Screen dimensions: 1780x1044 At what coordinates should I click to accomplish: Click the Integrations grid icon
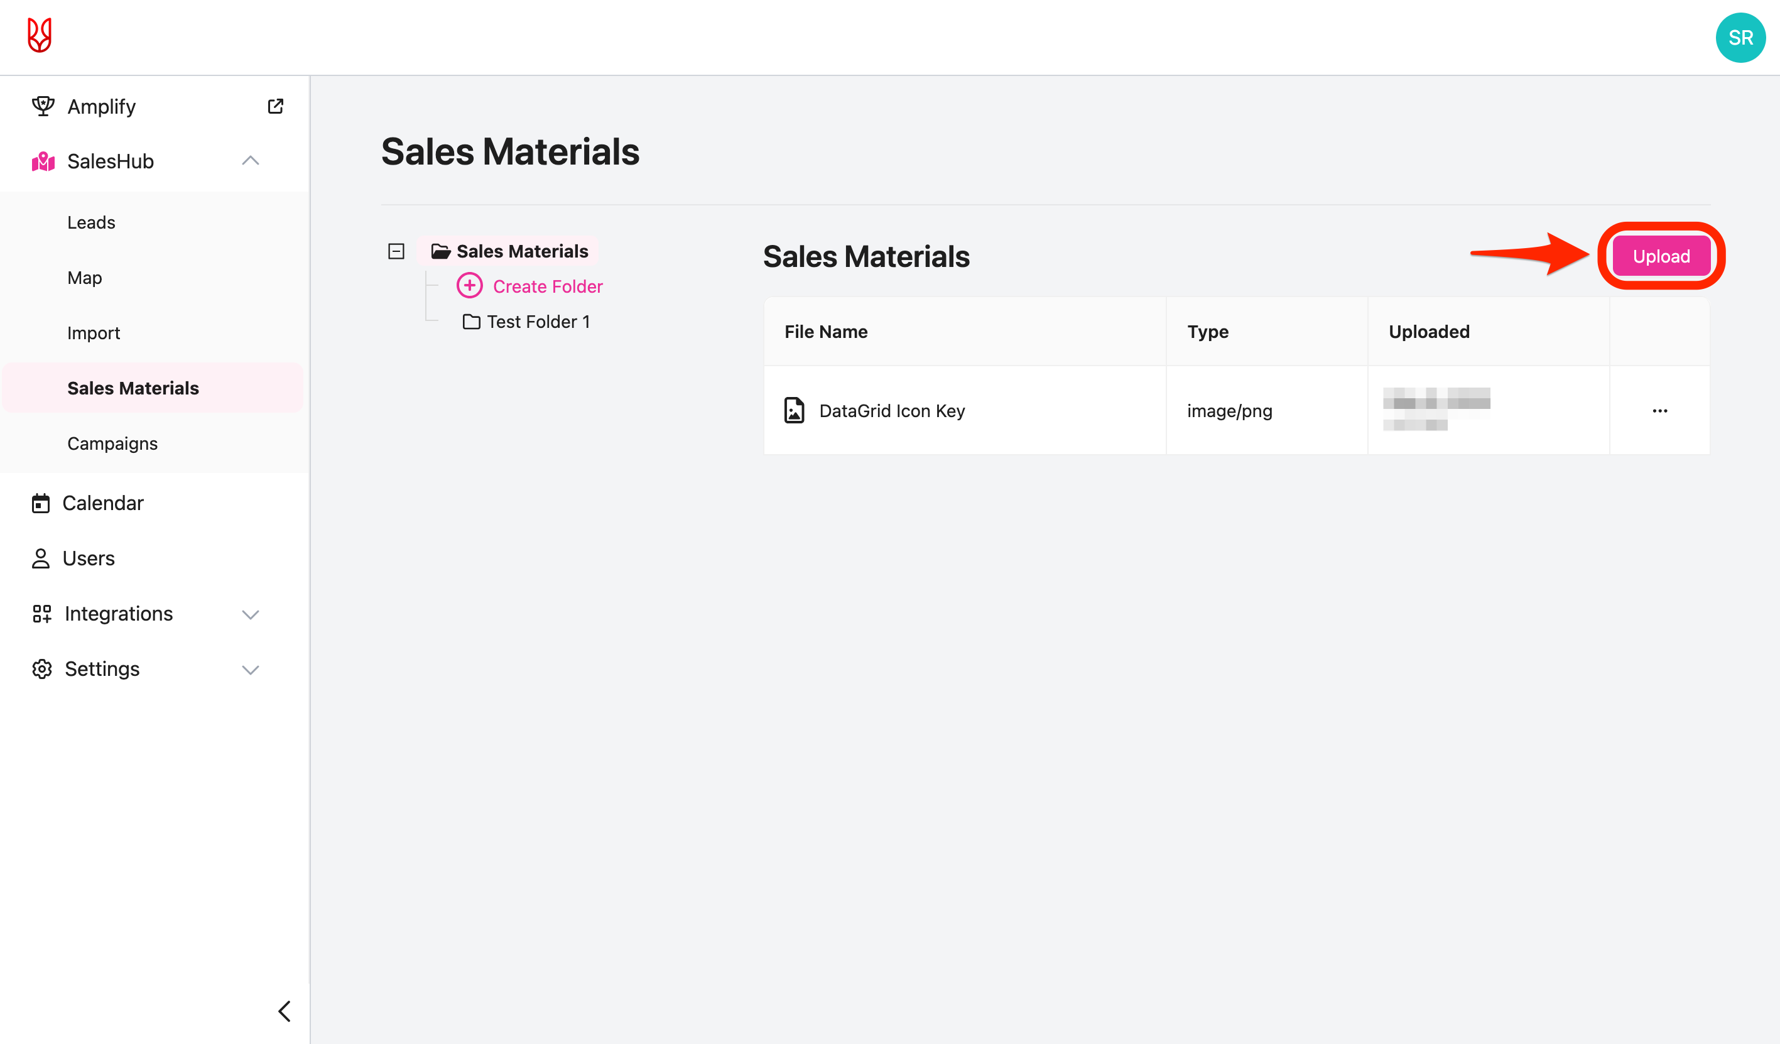[41, 613]
